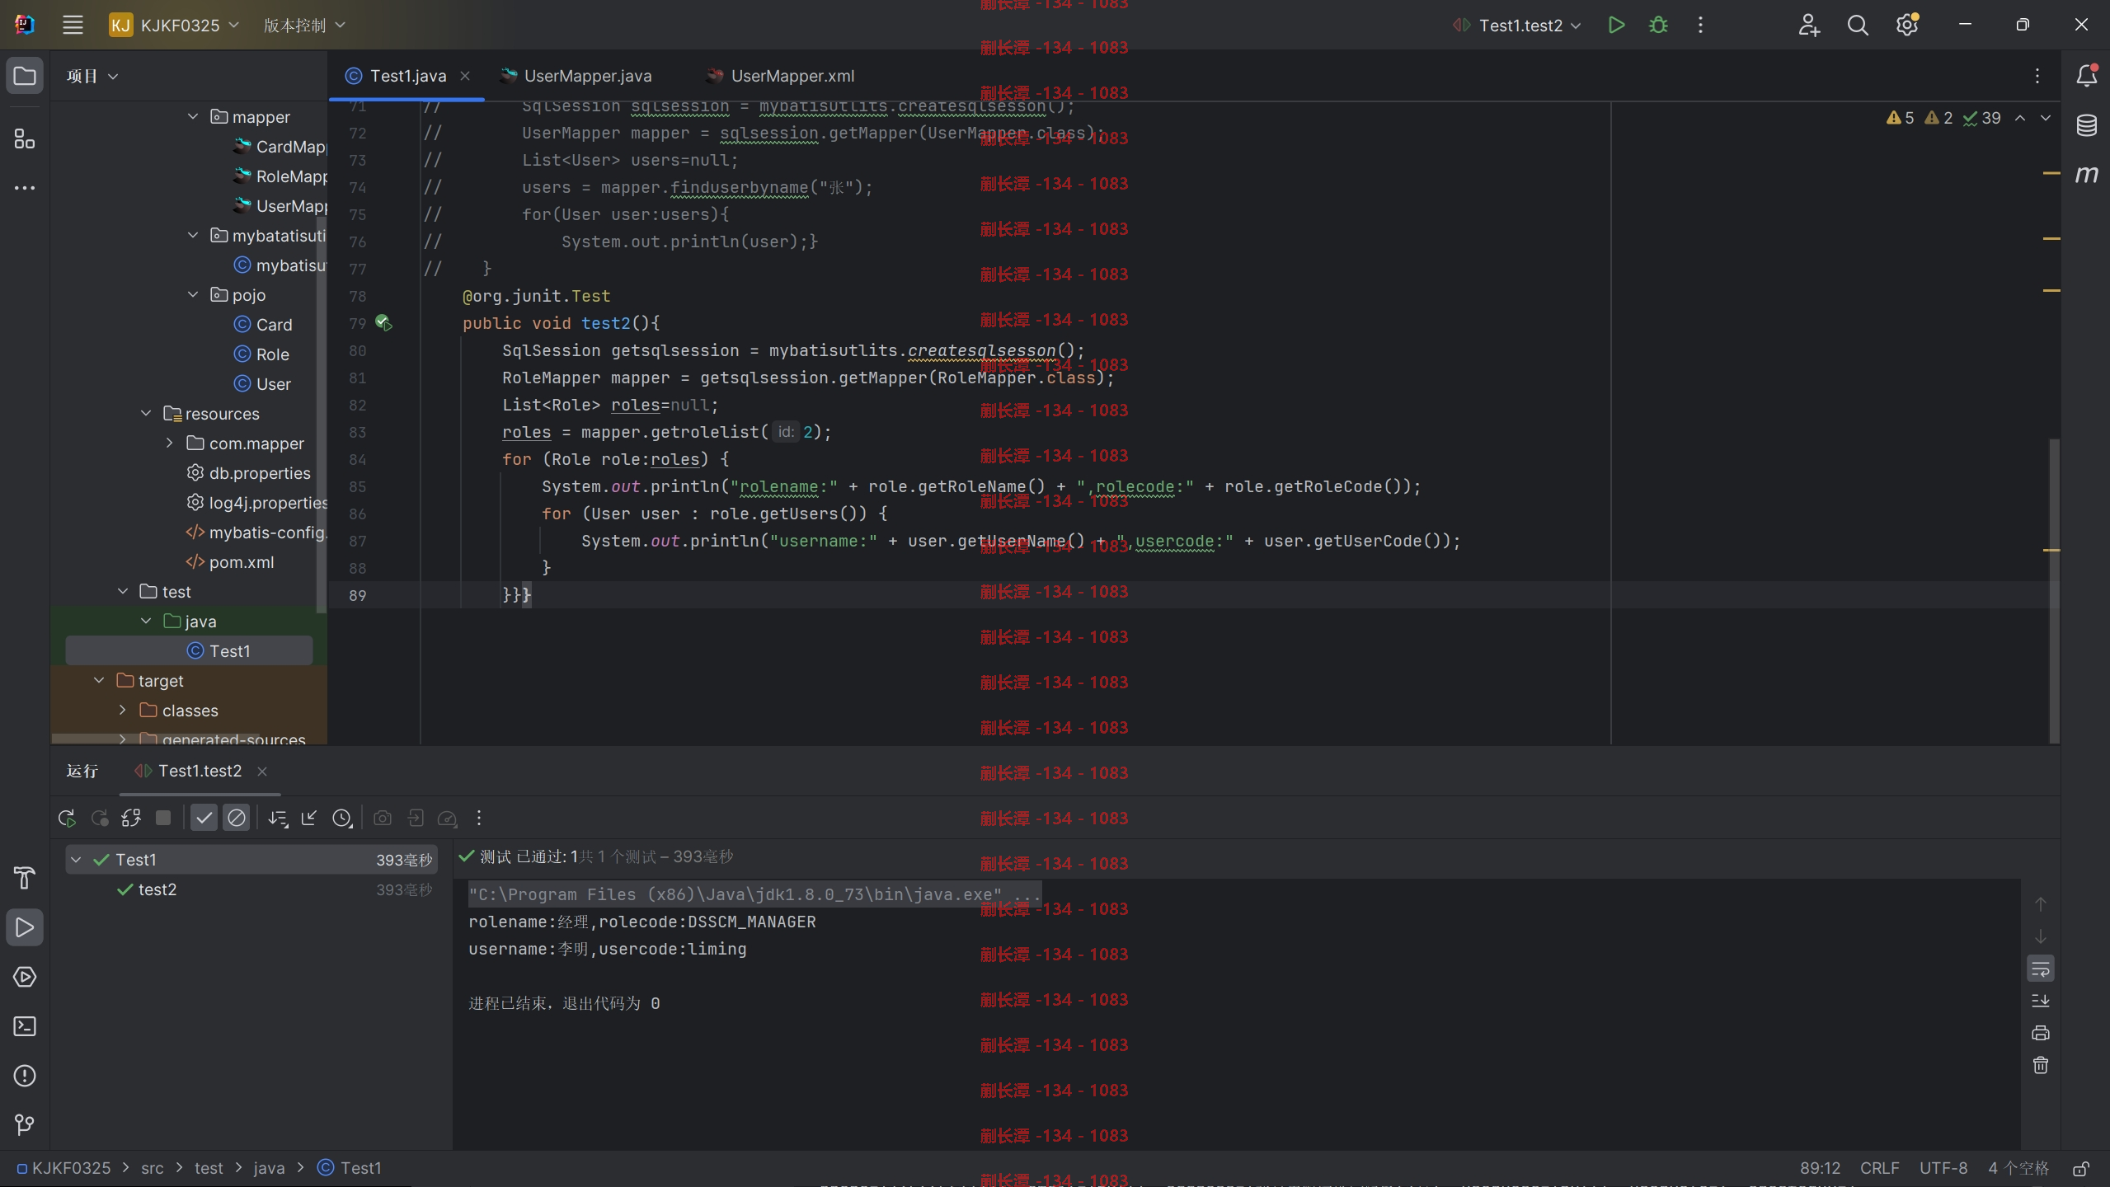Viewport: 2110px width, 1187px height.
Task: Click the run gutter icon for test2
Action: tap(383, 323)
